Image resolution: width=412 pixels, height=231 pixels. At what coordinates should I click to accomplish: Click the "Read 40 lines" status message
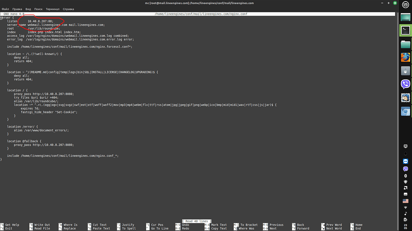(196, 221)
